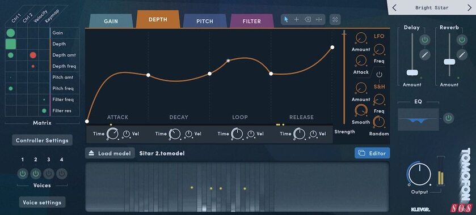Click the LFO Freq knob
Image resolution: width=476 pixels, height=215 pixels.
pyautogui.click(x=379, y=49)
